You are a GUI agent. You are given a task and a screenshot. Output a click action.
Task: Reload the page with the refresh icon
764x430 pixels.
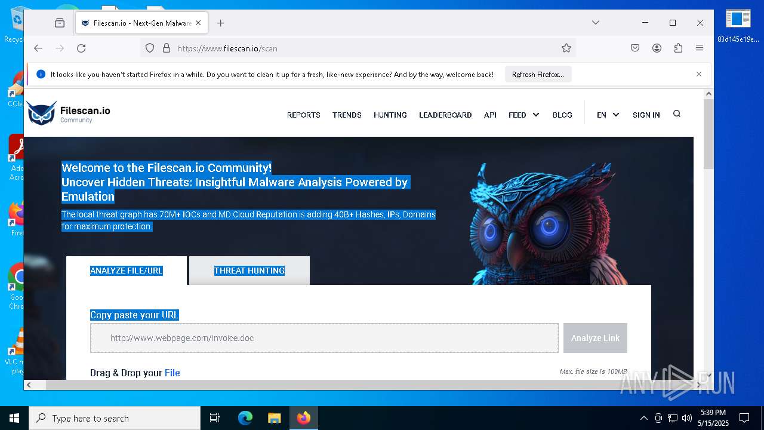pyautogui.click(x=81, y=48)
